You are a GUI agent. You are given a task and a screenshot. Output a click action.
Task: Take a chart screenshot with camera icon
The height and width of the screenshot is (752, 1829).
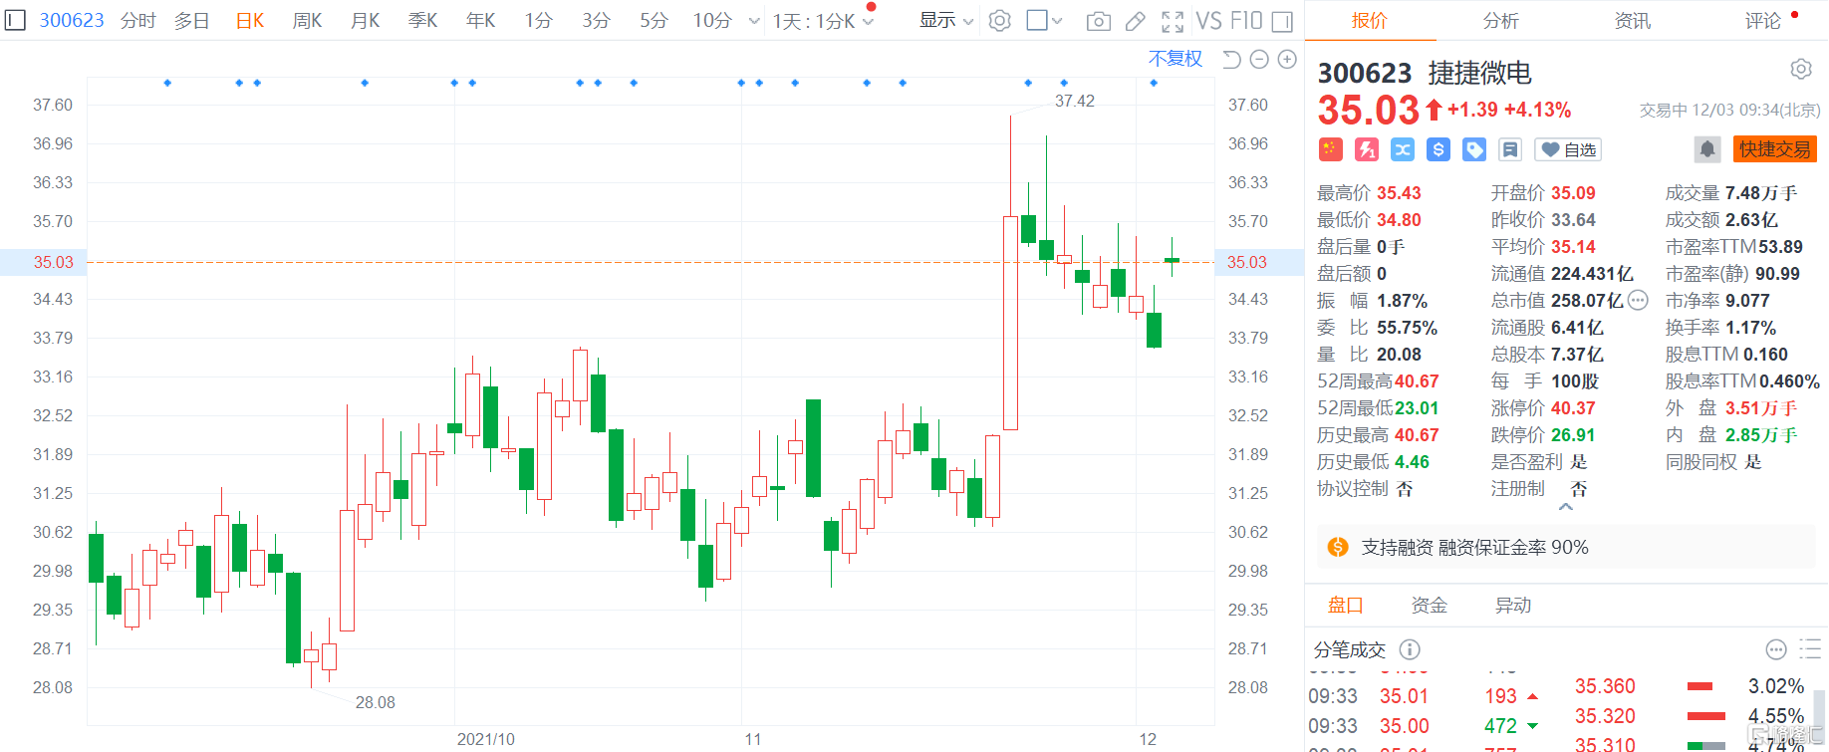click(1098, 21)
